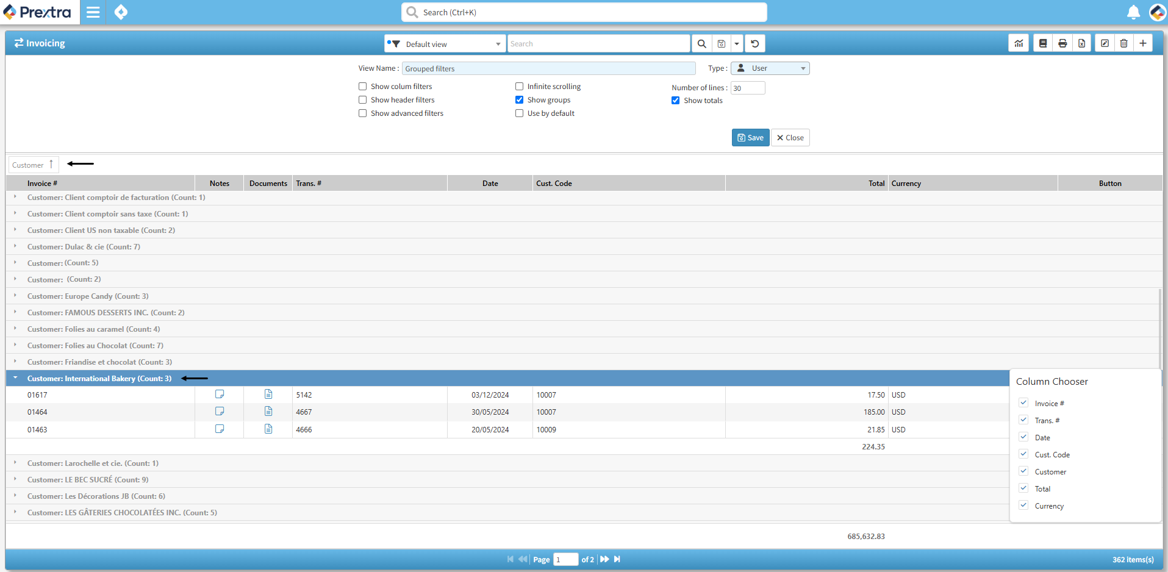The height and width of the screenshot is (572, 1168).
Task: Open the notifications bell
Action: point(1133,12)
